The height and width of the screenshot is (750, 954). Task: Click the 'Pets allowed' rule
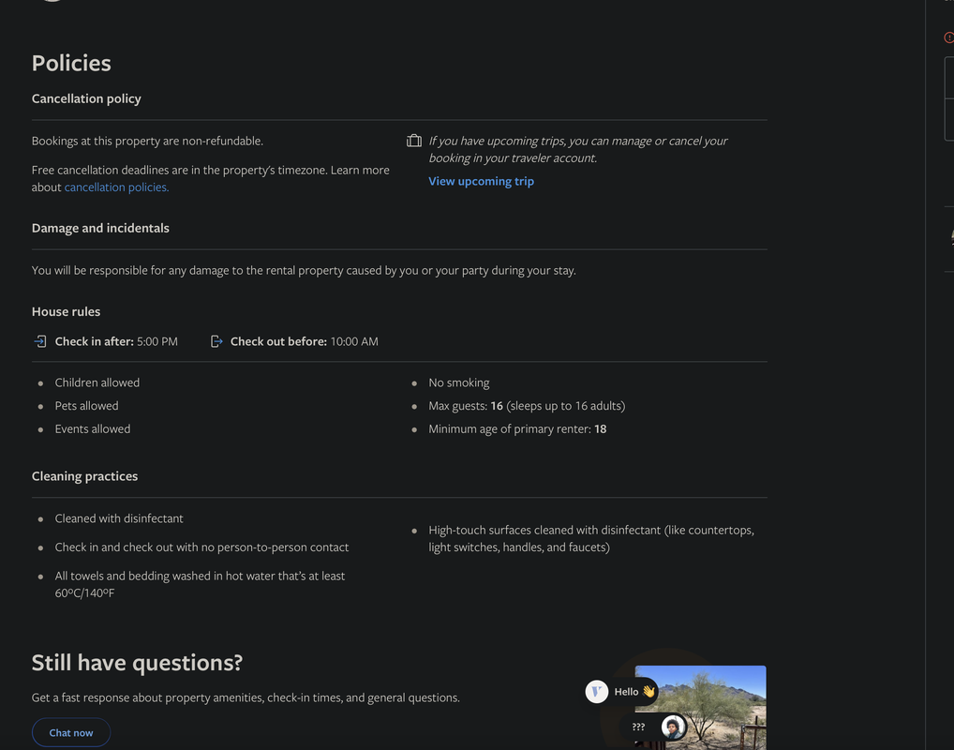pyautogui.click(x=86, y=406)
